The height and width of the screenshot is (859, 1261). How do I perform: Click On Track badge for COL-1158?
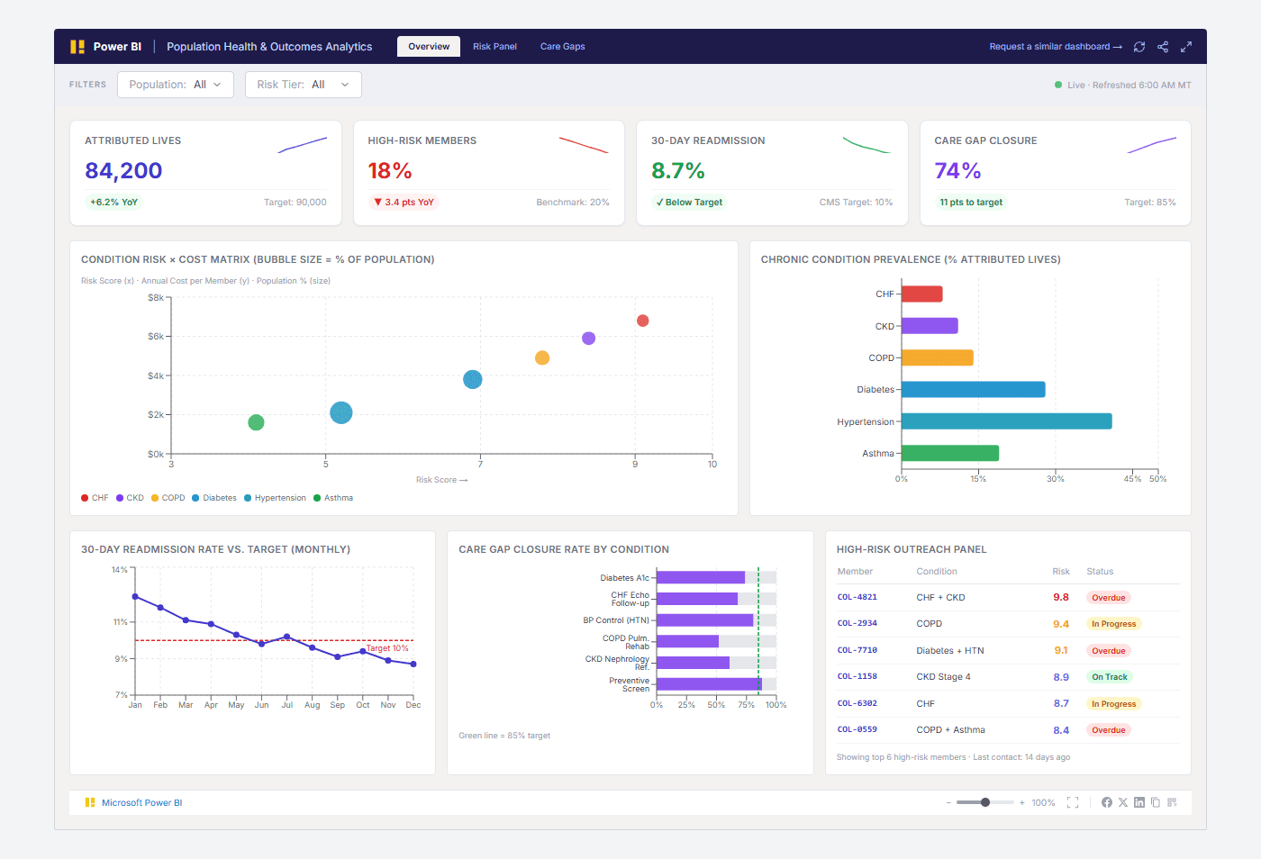click(1110, 677)
